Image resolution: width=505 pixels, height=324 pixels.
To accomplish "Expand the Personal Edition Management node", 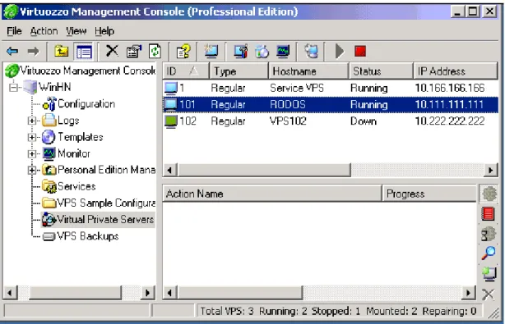I will click(x=31, y=170).
